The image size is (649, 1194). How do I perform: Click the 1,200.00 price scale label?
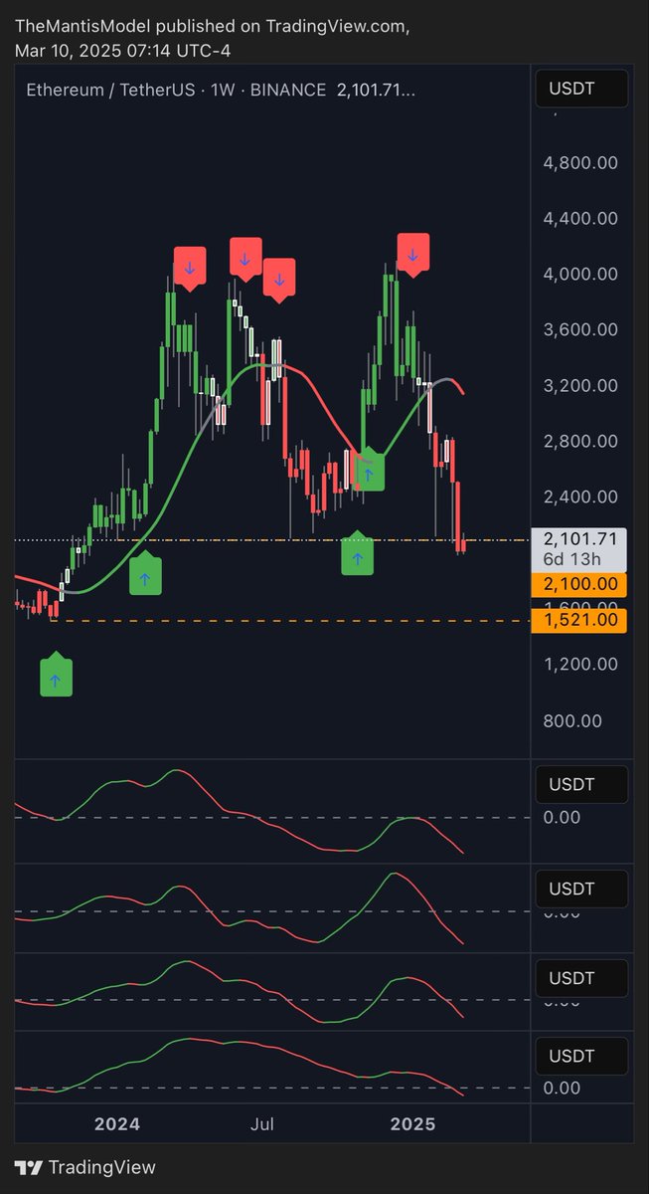(x=581, y=664)
